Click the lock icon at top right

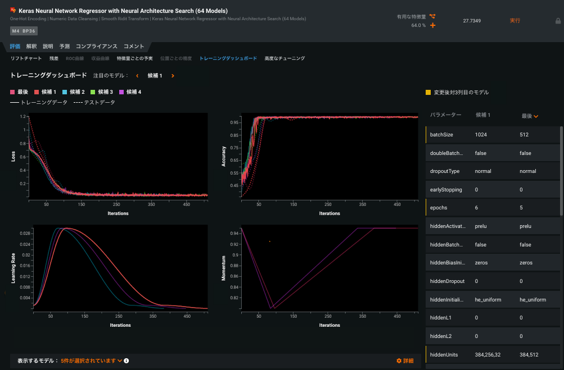(x=557, y=21)
